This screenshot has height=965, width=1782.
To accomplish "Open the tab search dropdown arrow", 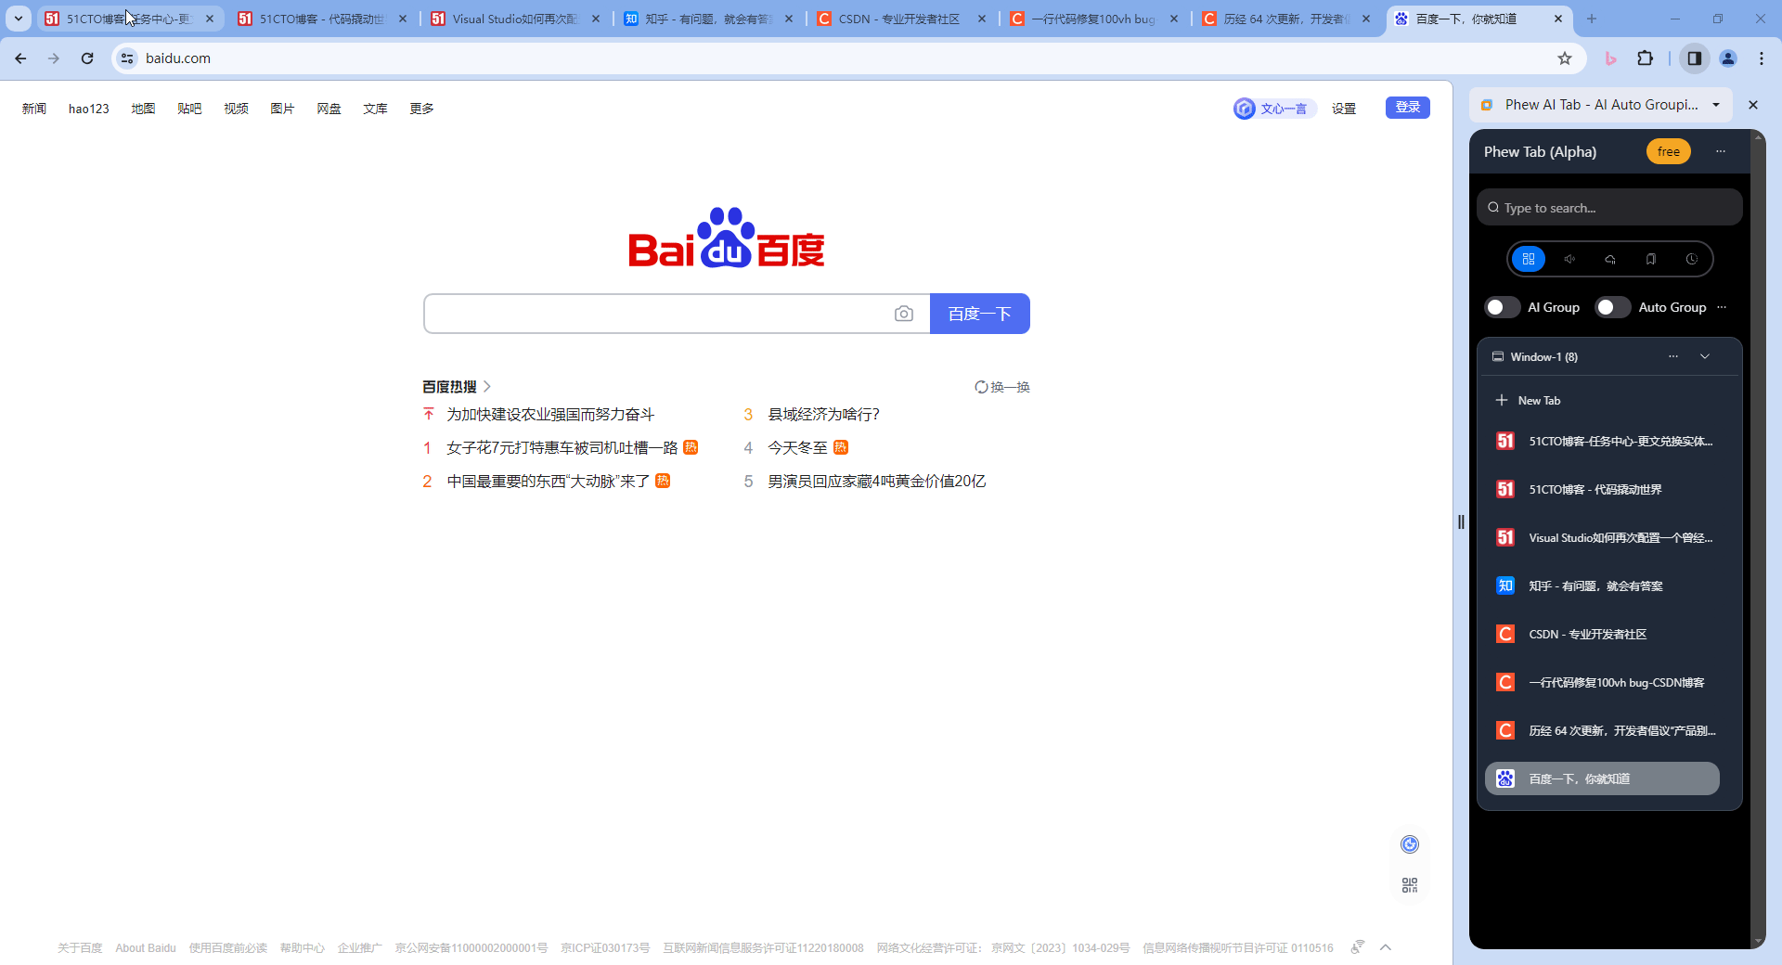I will [18, 19].
